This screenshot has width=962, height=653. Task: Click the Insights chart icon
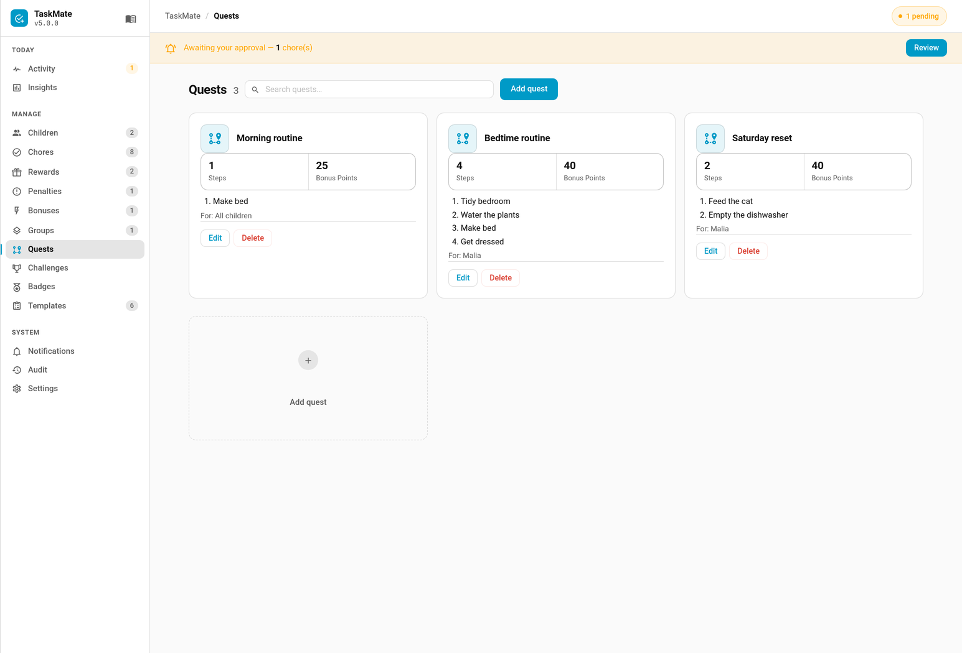click(17, 88)
